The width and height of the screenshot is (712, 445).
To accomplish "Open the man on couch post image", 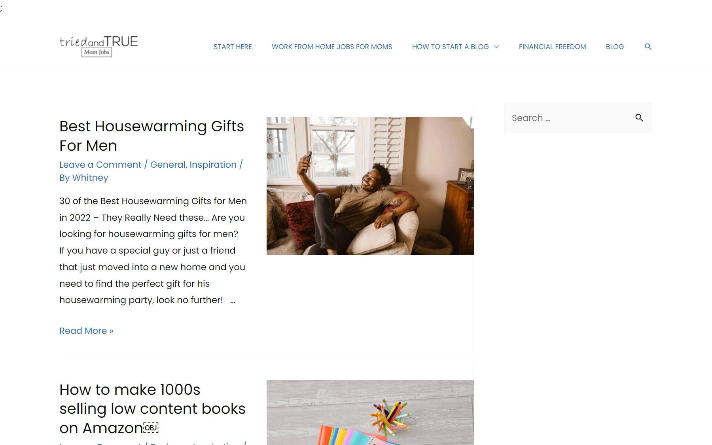I will pos(370,186).
